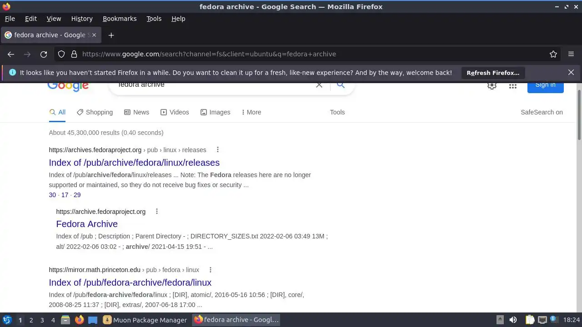
Task: Open the sitelink 30
Action: point(52,195)
